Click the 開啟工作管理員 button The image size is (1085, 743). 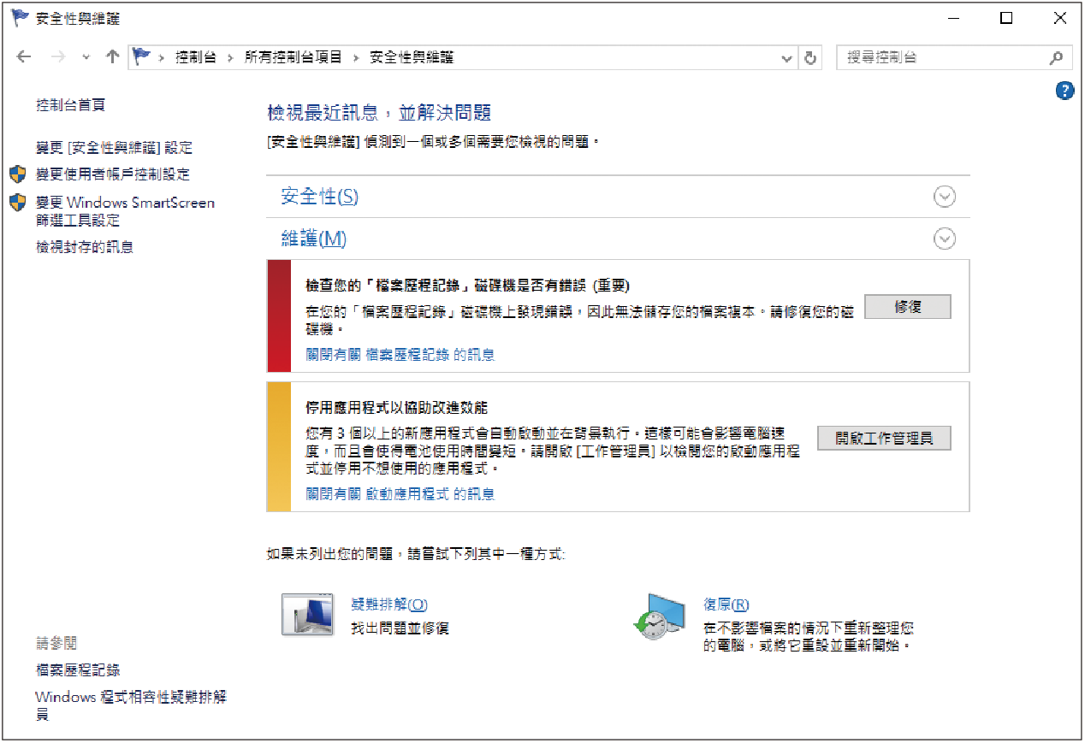click(884, 439)
